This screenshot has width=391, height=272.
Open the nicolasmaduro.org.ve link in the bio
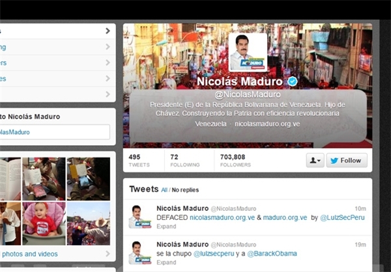(x=267, y=124)
